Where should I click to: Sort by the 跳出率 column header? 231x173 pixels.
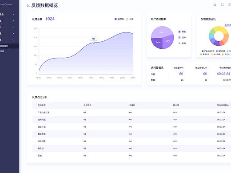coord(176,105)
